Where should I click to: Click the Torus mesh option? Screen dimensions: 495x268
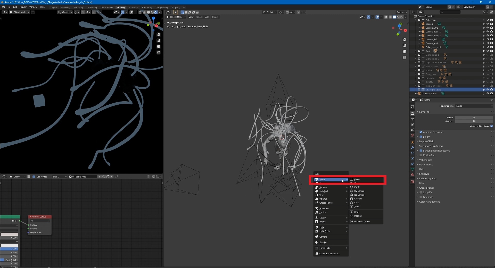pyautogui.click(x=357, y=206)
